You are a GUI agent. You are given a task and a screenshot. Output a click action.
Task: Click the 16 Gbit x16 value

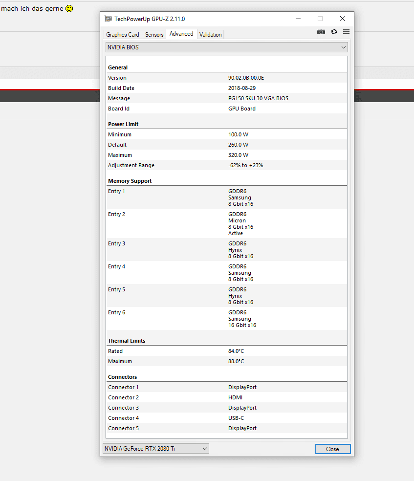pos(242,326)
